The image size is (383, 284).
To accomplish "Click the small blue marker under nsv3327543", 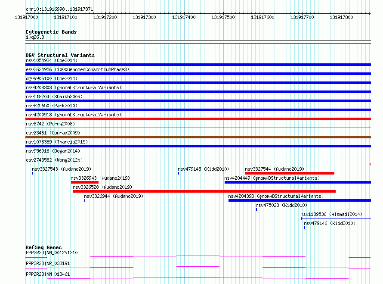I will click(33, 173).
